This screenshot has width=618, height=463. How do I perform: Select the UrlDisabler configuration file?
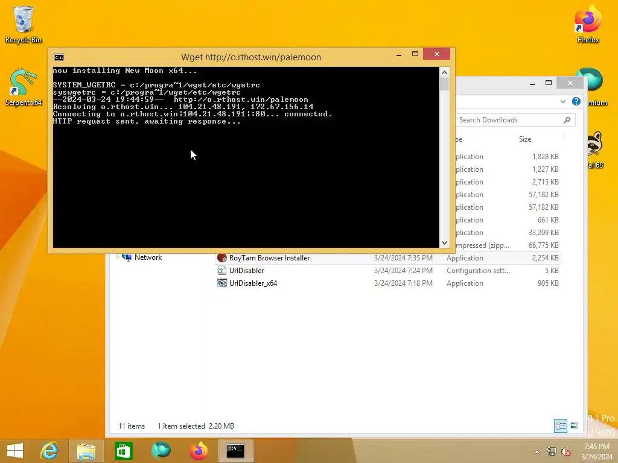388,271
